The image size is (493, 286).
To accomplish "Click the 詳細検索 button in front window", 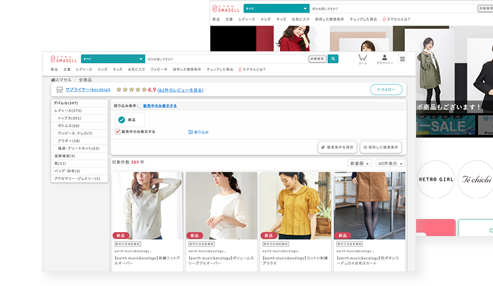I will point(317,59).
